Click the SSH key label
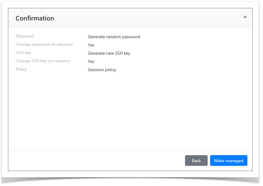This screenshot has width=263, height=186. pyautogui.click(x=24, y=53)
